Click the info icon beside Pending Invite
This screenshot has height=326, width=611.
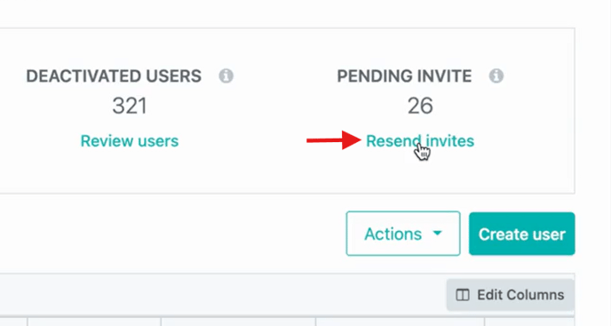tap(496, 76)
